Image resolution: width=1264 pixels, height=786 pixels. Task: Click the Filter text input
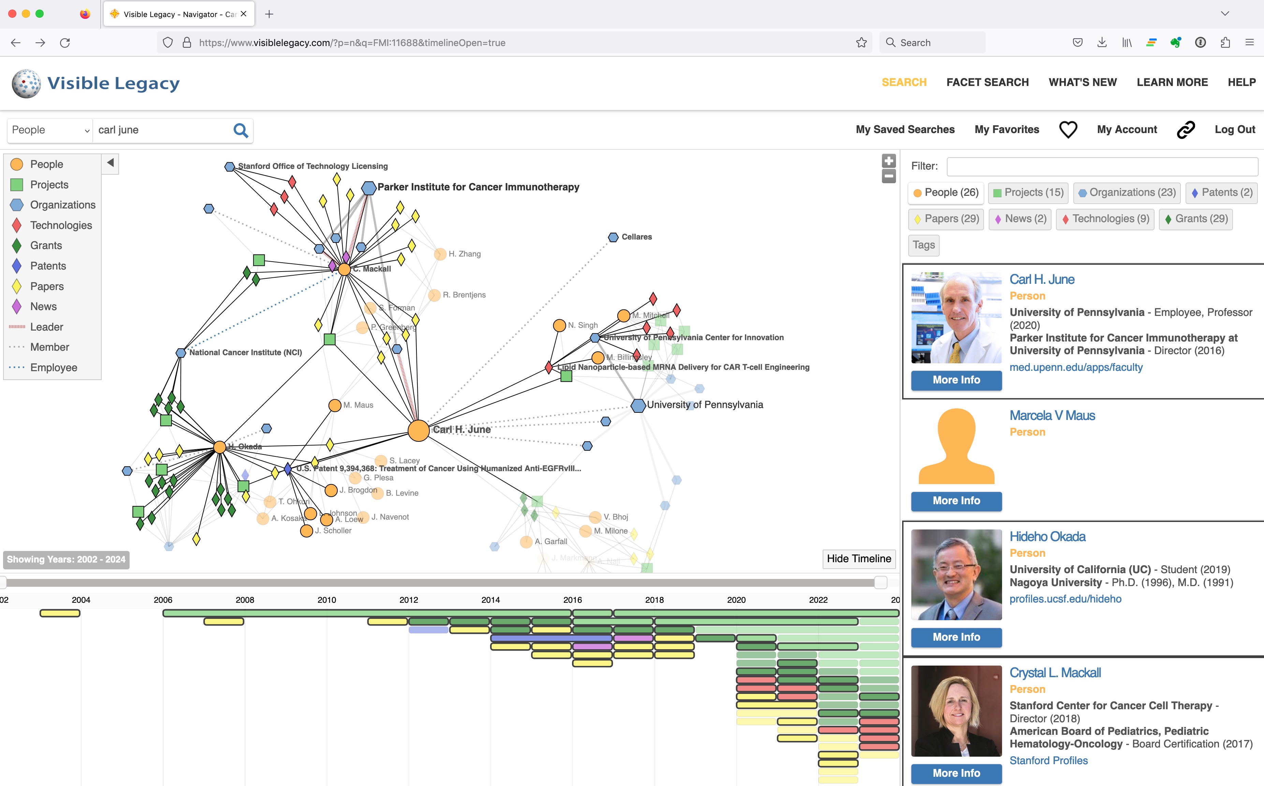[1102, 167]
